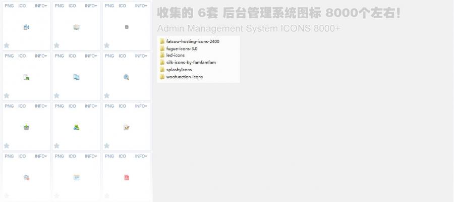
Task: Open INFO dropdown on magnifier card
Action: click(141, 56)
